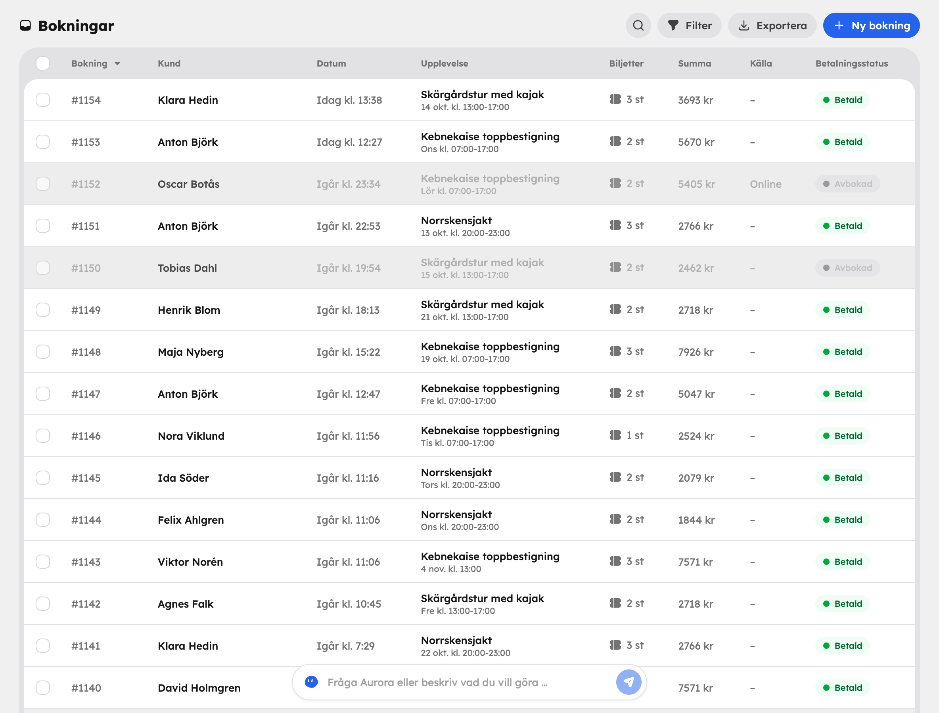This screenshot has width=939, height=713.
Task: Click customer name Oscar Botås
Action: pos(189,184)
